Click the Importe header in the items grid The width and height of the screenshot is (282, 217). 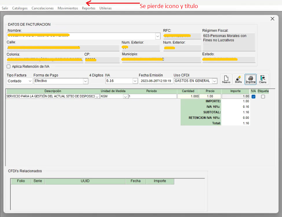point(236,91)
